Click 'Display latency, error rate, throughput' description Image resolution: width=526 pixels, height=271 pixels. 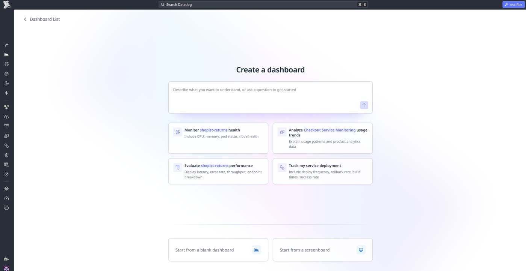click(x=223, y=174)
